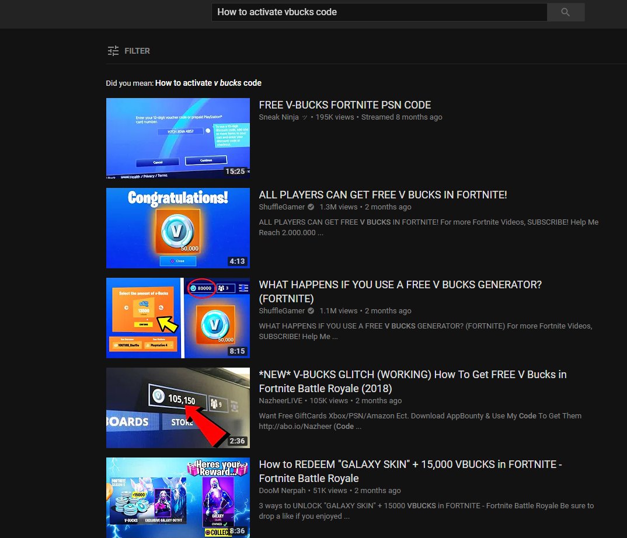
Task: Click the 8:36 duration badge
Action: click(x=237, y=531)
